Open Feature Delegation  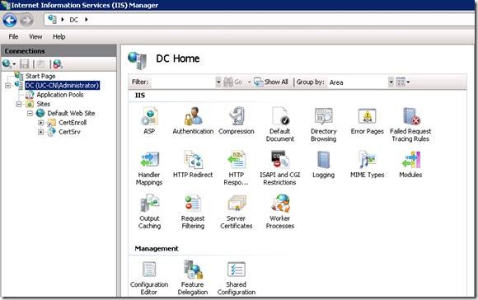(x=193, y=278)
